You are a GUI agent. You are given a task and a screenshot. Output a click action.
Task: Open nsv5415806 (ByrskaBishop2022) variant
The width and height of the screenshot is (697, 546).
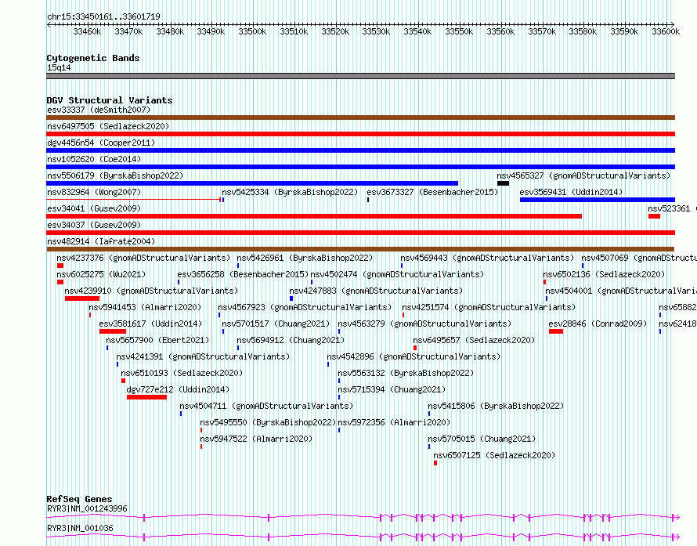coord(496,406)
